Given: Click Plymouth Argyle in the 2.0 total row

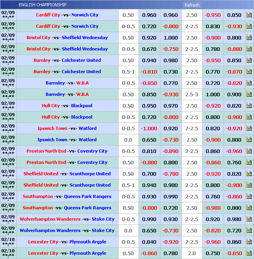Looking at the screenshot, I should coord(88,254).
